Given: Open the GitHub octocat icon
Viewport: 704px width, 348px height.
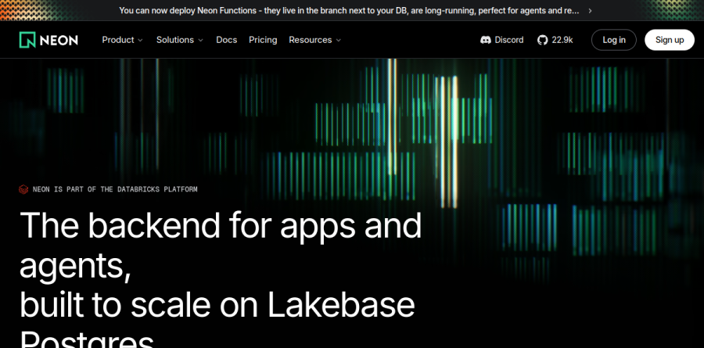Looking at the screenshot, I should tap(542, 40).
